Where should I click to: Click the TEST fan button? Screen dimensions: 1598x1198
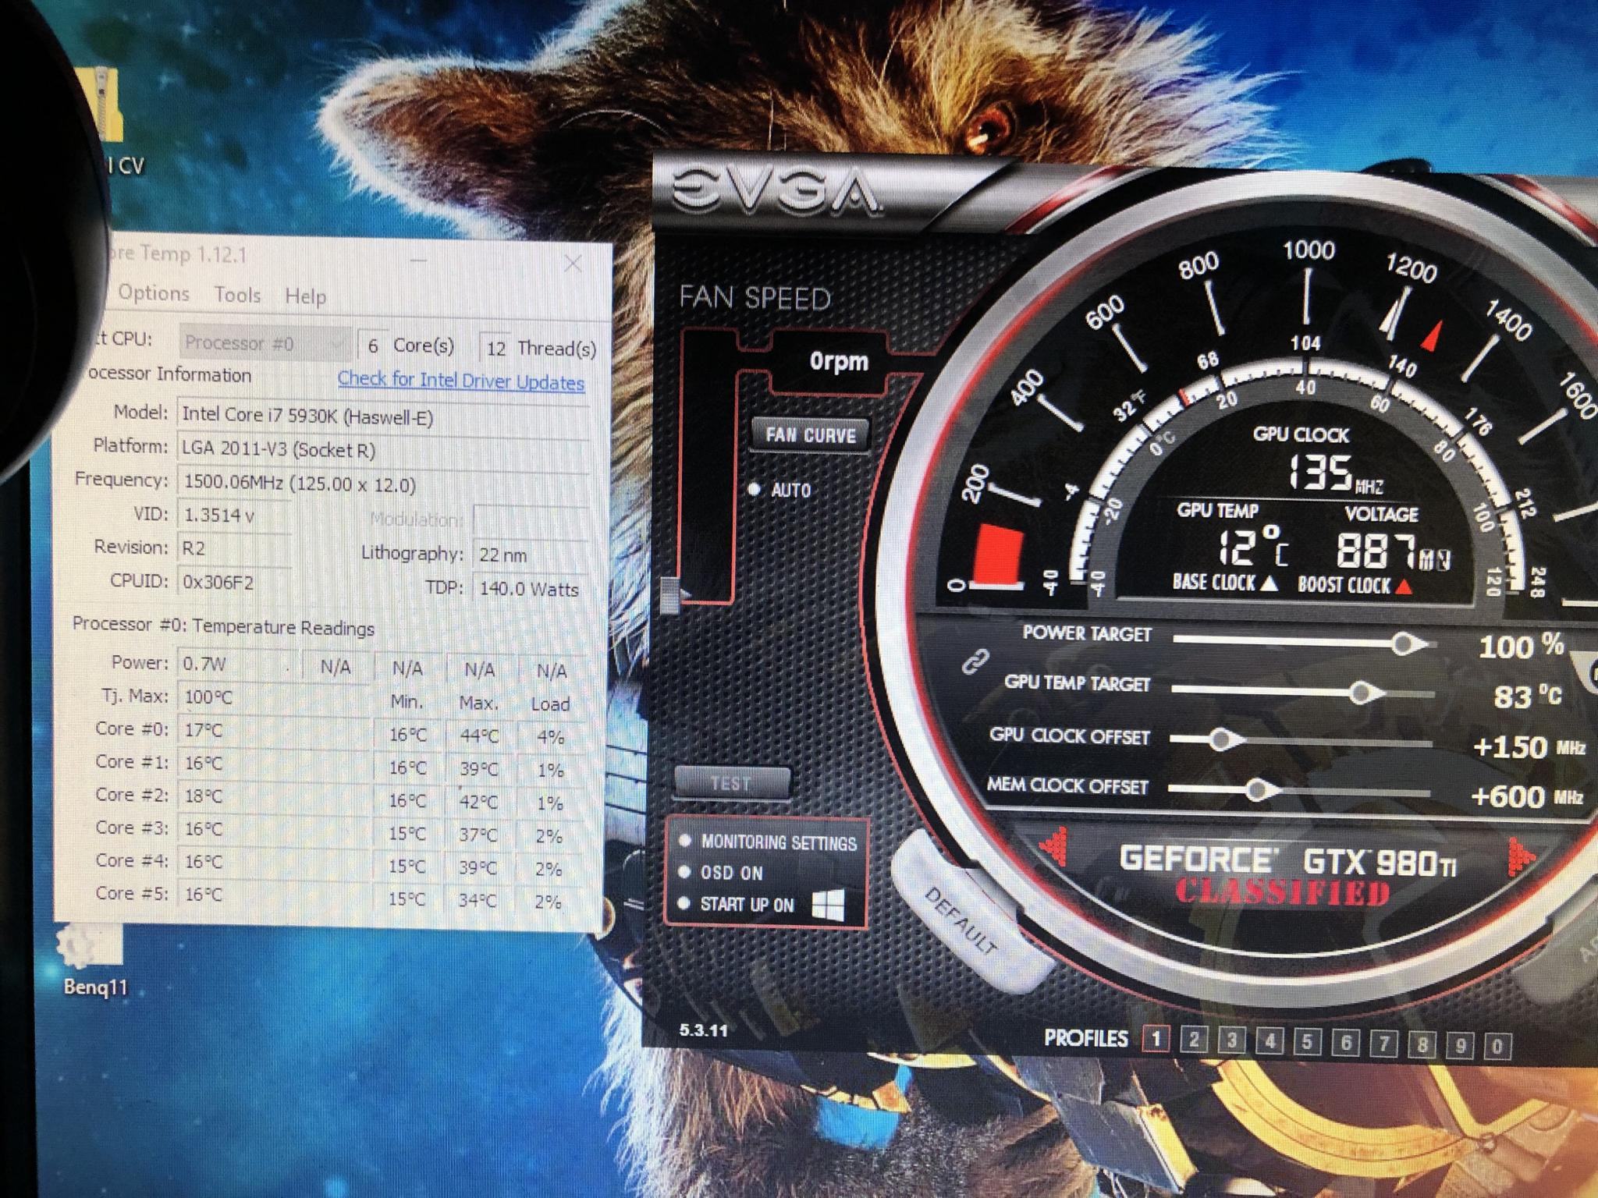point(731,782)
